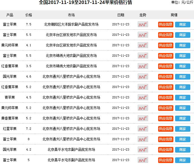Click the 走势 column header
The width and height of the screenshot is (194, 165).
(143, 15)
